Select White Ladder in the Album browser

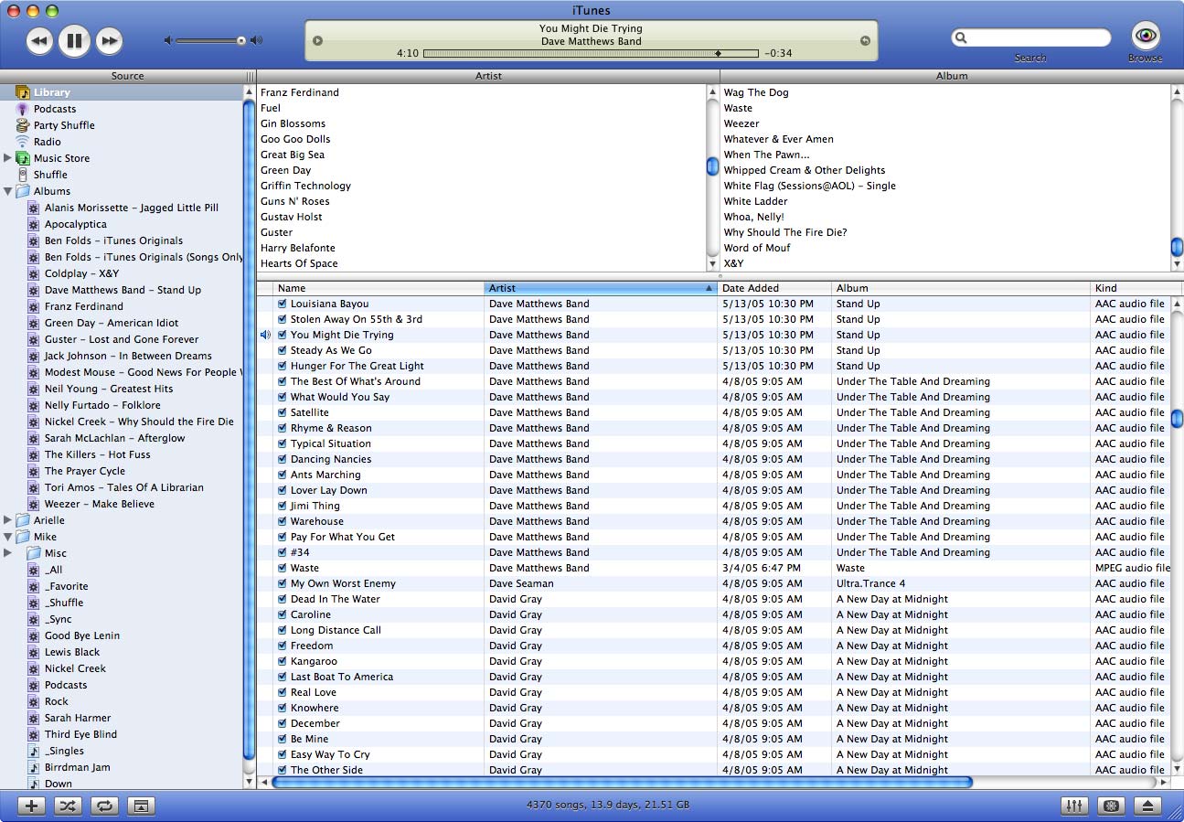point(756,201)
